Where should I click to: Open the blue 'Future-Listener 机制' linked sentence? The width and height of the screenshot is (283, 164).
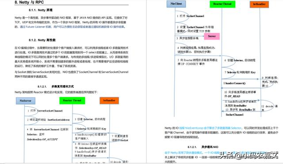click(72, 27)
